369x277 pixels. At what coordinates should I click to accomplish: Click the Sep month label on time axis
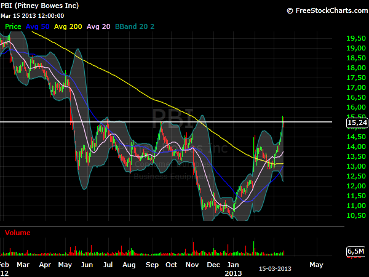(x=152, y=265)
